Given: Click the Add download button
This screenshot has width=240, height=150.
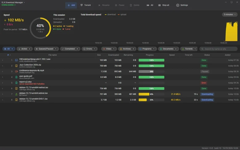Looking at the screenshot, I should [71, 5].
